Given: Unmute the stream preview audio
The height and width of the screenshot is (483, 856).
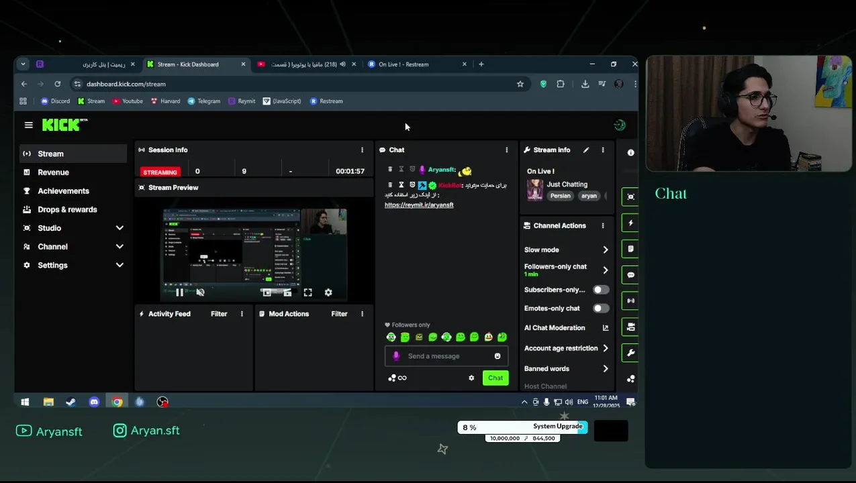Looking at the screenshot, I should 200,292.
